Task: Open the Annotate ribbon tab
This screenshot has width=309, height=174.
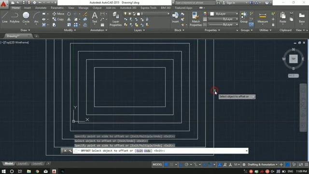Action: click(41, 8)
